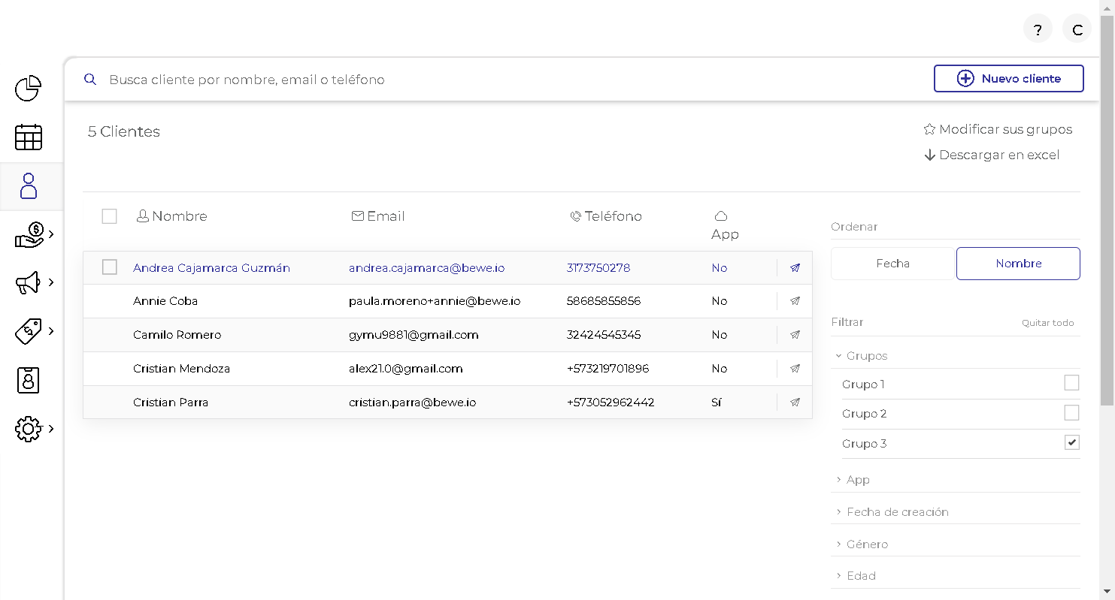
Task: Sort clients by Nombre button
Action: [1018, 264]
